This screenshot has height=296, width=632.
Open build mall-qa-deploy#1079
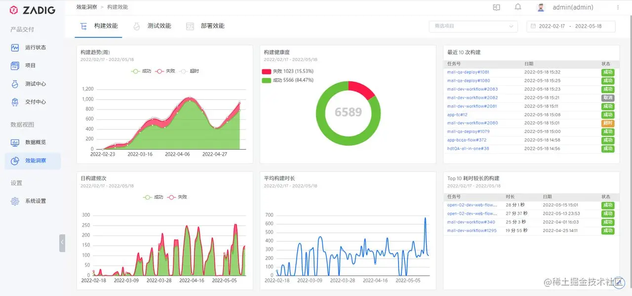coord(468,132)
